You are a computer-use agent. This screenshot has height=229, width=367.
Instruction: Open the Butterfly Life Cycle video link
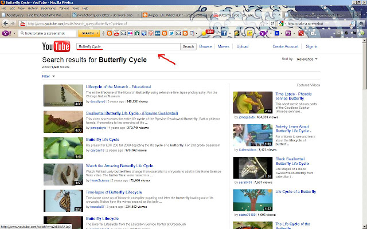pyautogui.click(x=103, y=140)
